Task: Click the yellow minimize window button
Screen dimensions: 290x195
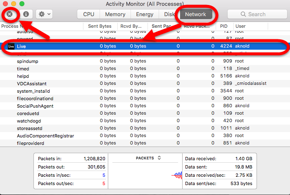Action: tap(14, 4)
